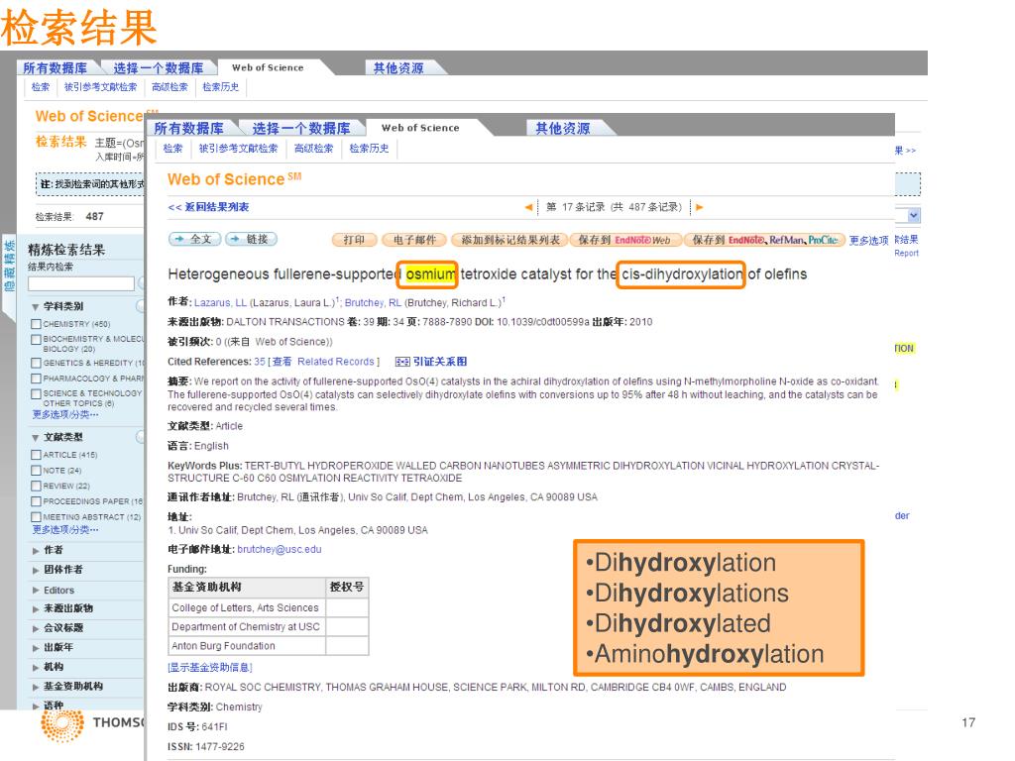1015x761 pixels.
Task: Expand the 会议标题 conference titles section
Action: click(x=37, y=628)
